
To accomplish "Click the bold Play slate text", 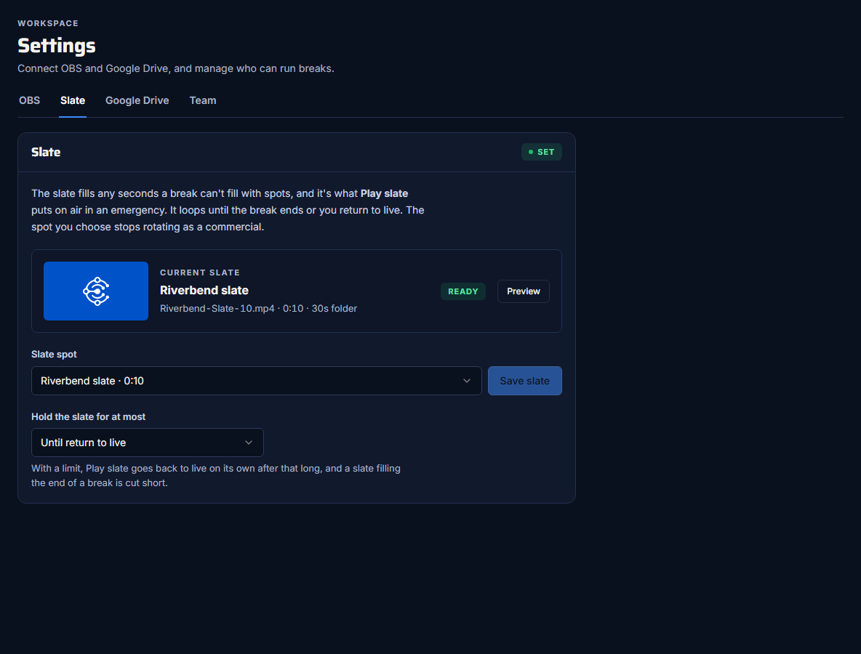I will 384,194.
